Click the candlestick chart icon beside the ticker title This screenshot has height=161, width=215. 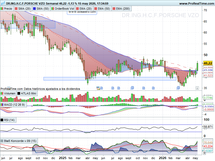coord(3,3)
